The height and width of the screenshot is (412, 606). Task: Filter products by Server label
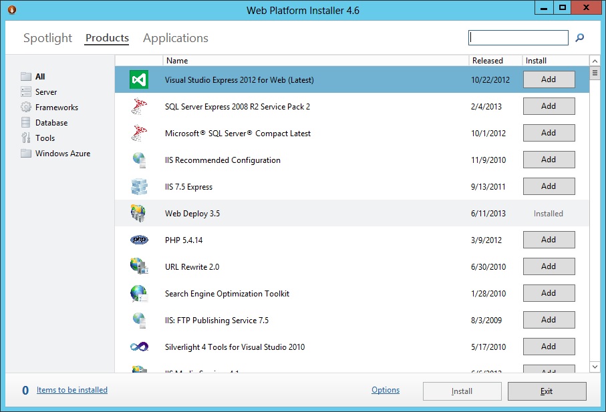pos(46,92)
